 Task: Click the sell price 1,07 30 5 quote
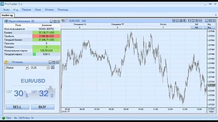17,94
